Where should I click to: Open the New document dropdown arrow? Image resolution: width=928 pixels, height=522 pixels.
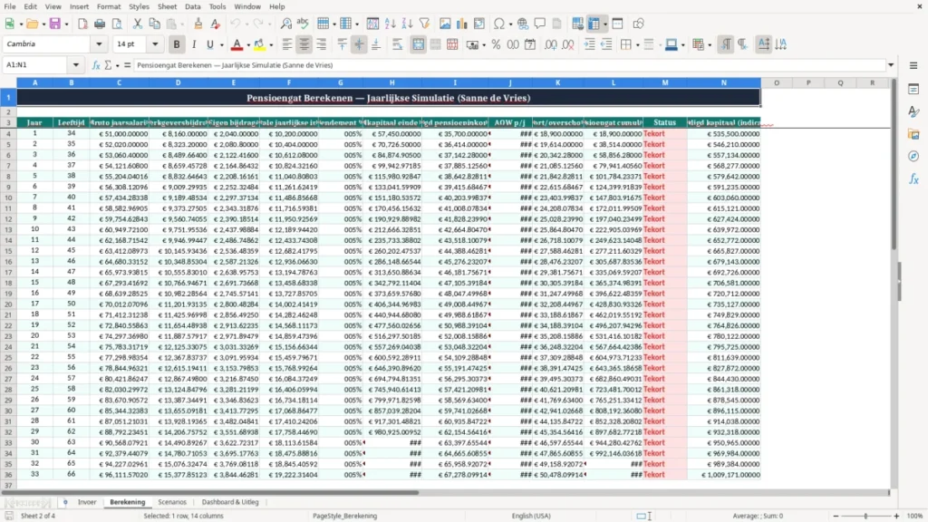22,24
